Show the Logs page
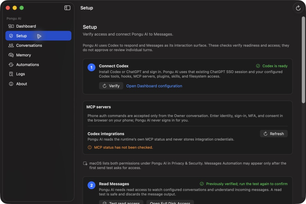 pyautogui.click(x=38, y=74)
